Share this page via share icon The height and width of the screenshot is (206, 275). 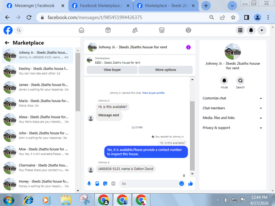tap(222, 18)
